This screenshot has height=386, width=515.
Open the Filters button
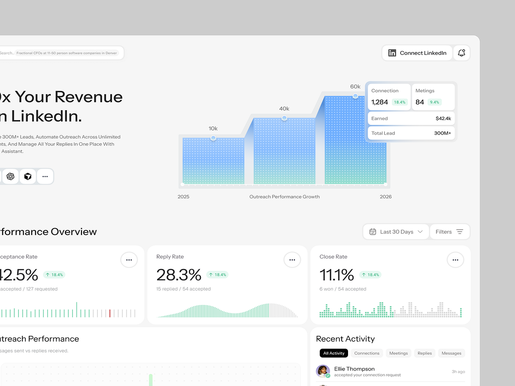click(x=450, y=232)
